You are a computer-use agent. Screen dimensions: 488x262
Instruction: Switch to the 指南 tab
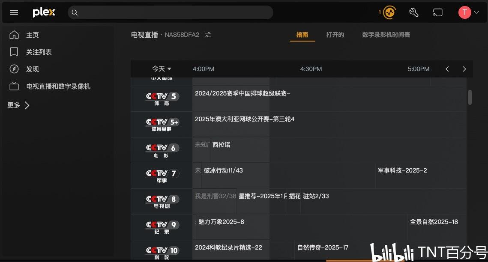[x=302, y=35]
